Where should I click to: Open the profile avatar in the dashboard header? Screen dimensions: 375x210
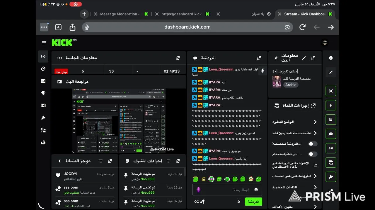(325, 43)
